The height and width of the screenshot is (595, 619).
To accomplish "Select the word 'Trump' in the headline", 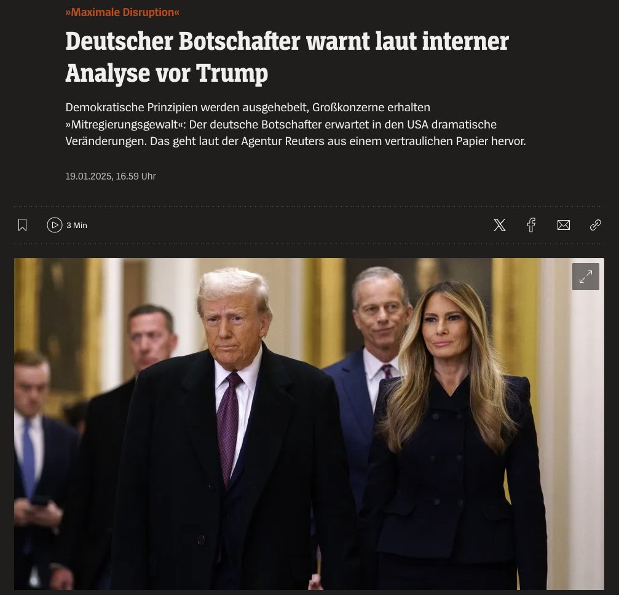I will click(x=232, y=73).
